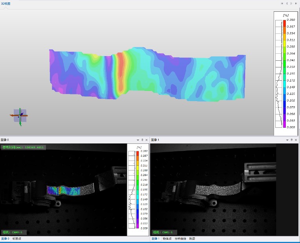Viewport: 300px width, 243px height.
Task: Click the CAM0-0 camera label
Action: 14,232
